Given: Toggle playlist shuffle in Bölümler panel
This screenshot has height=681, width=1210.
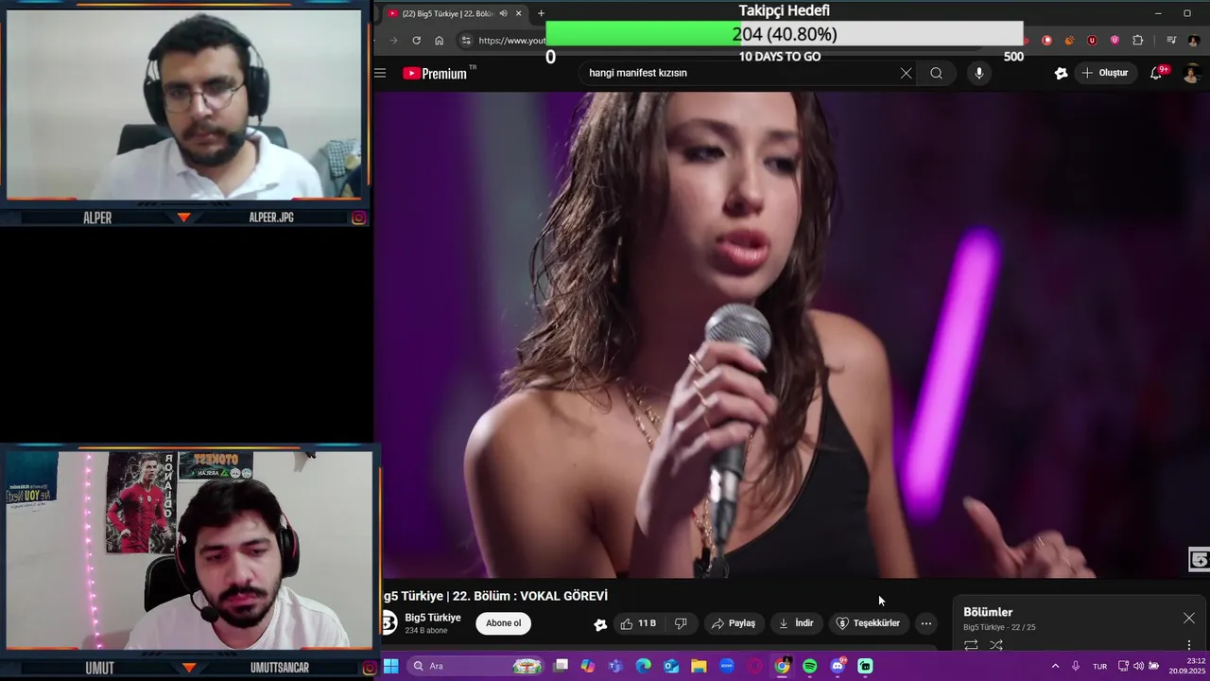Looking at the screenshot, I should (995, 645).
